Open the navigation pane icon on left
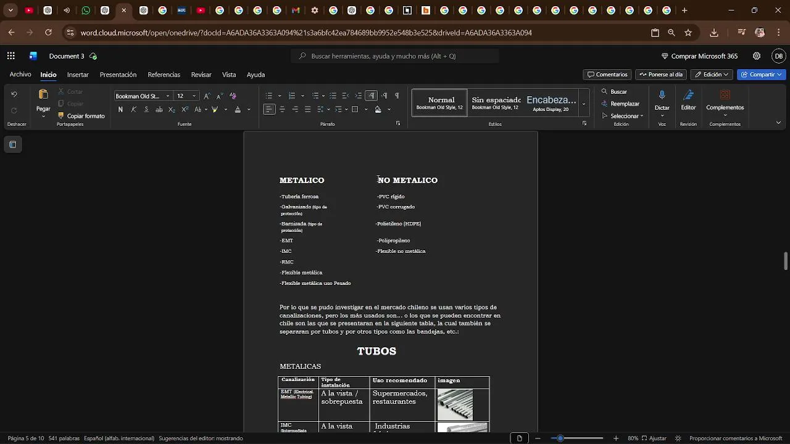Viewport: 790px width, 444px height. tap(13, 144)
